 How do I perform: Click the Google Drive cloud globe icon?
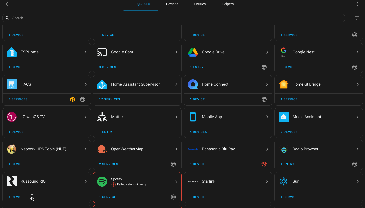[264, 67]
